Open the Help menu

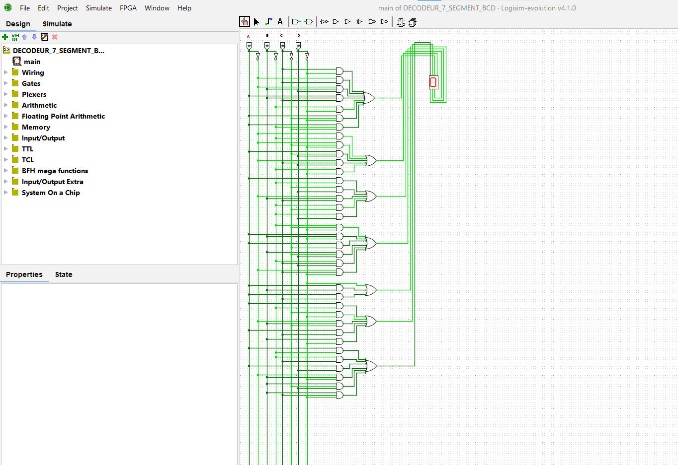[x=184, y=8]
